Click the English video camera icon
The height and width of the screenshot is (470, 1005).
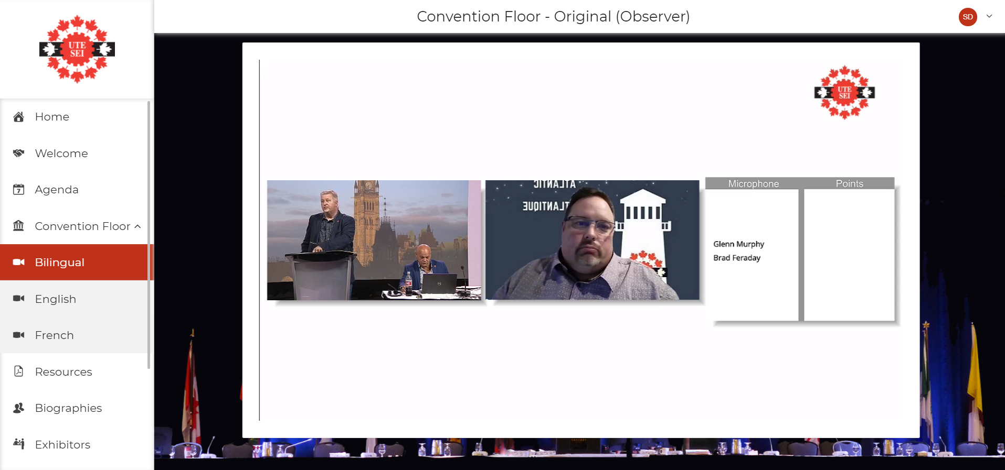coord(19,299)
